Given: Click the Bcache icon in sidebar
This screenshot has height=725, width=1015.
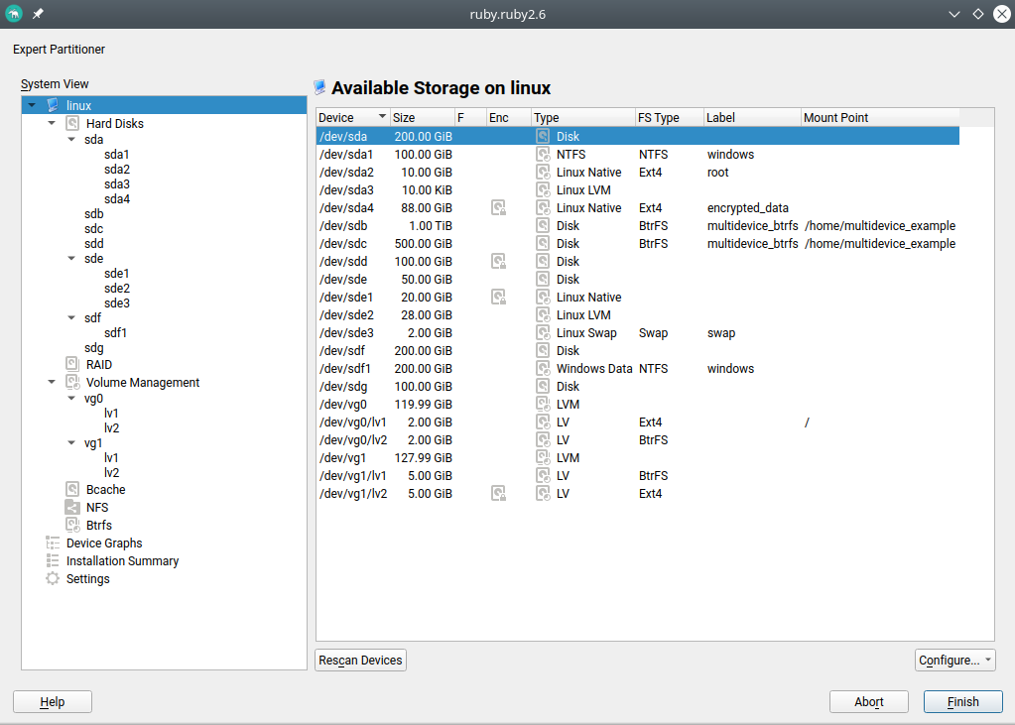Looking at the screenshot, I should pyautogui.click(x=72, y=489).
